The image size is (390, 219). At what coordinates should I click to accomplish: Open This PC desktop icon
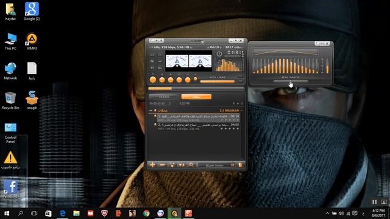pos(10,41)
